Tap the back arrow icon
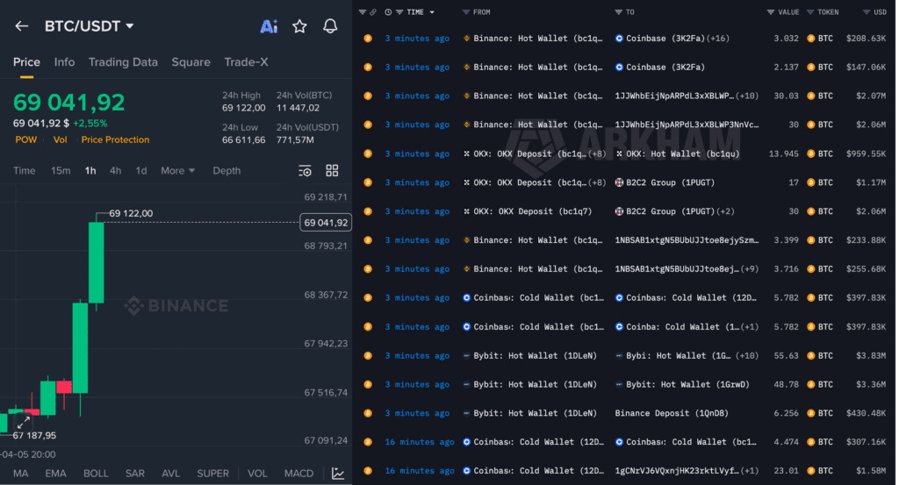Image resolution: width=899 pixels, height=485 pixels. [x=22, y=26]
